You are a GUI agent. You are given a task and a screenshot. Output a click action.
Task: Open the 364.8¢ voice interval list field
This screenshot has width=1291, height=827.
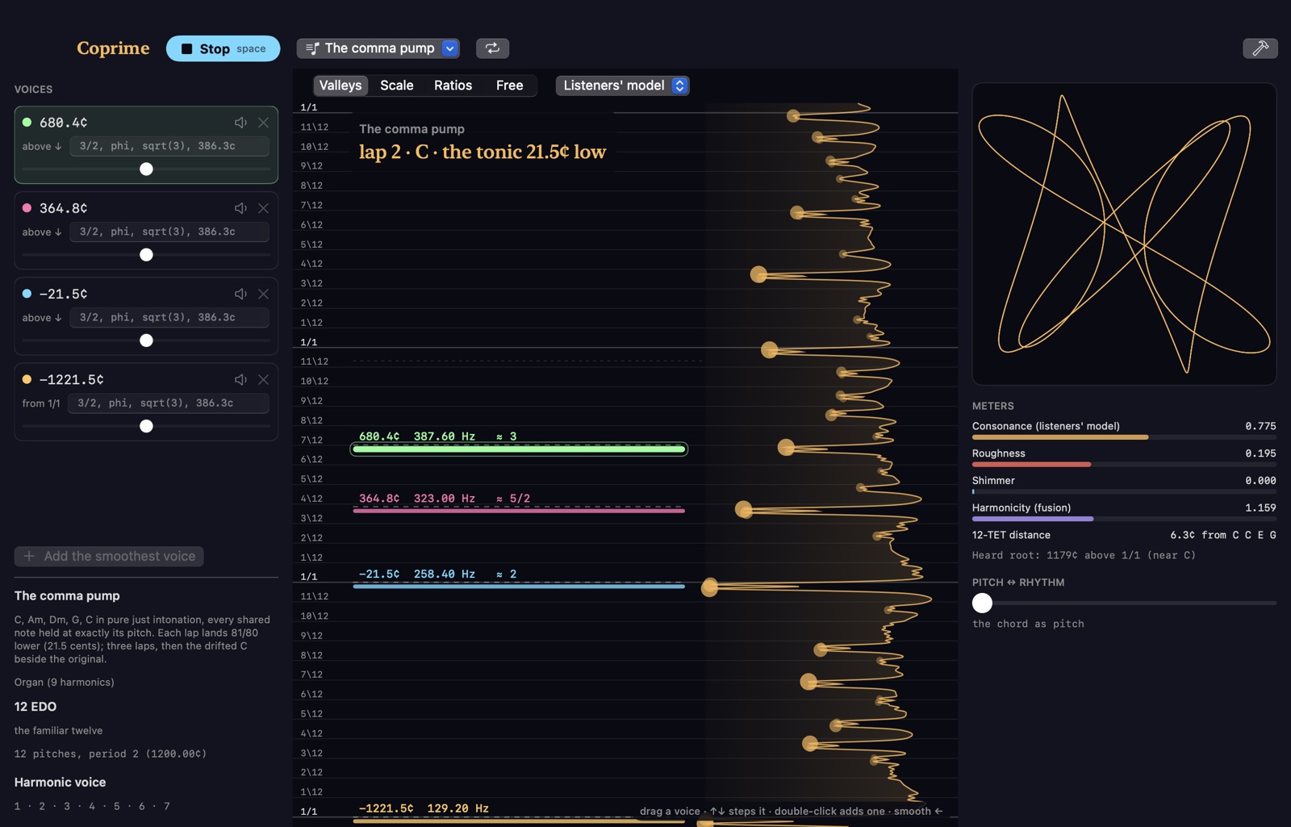(169, 232)
